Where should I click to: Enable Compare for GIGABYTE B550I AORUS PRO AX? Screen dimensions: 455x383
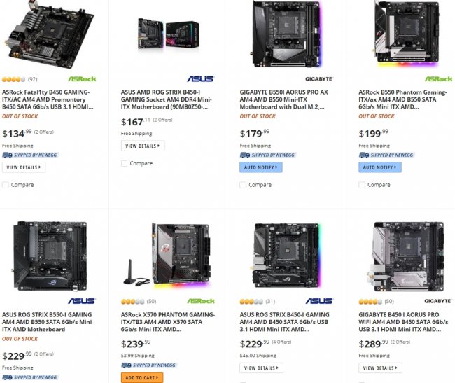click(x=244, y=185)
